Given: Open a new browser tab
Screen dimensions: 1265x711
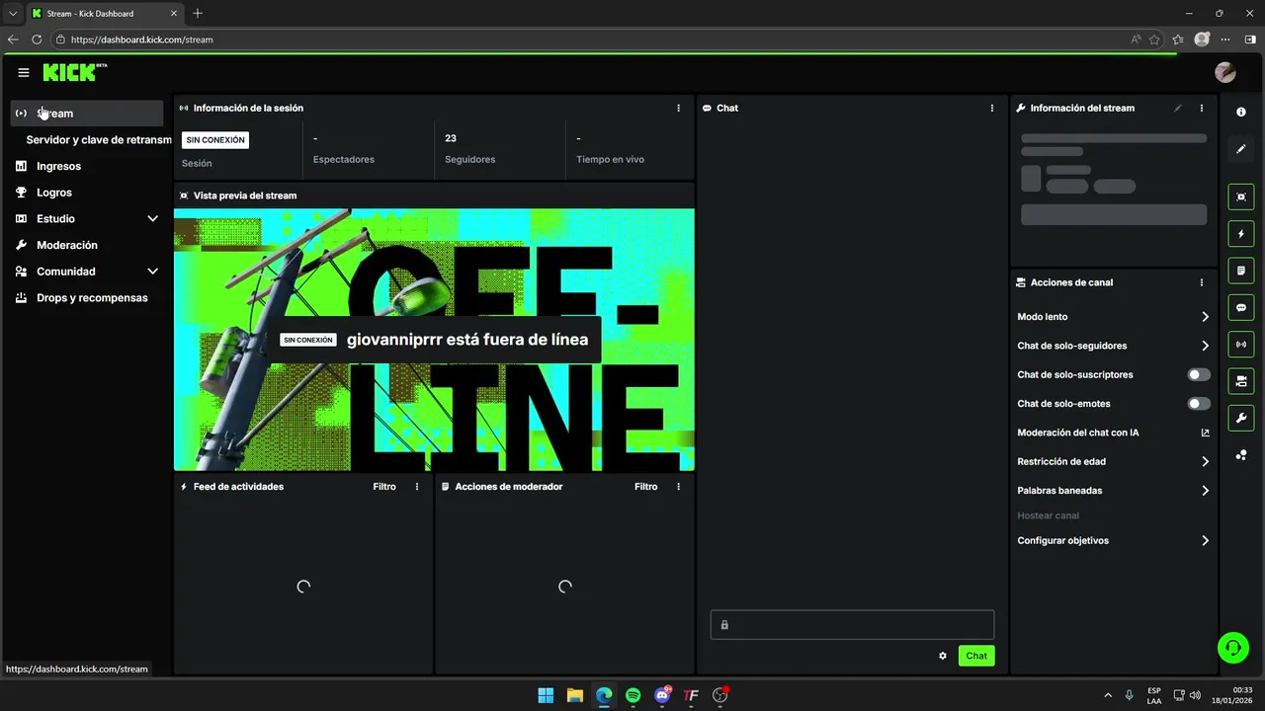Looking at the screenshot, I should pos(198,14).
